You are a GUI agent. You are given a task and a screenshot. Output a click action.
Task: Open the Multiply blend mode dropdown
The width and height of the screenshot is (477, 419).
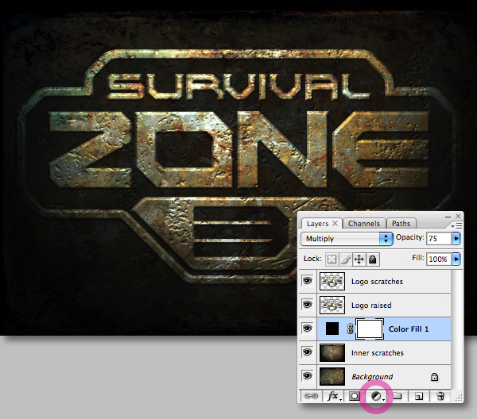[347, 239]
